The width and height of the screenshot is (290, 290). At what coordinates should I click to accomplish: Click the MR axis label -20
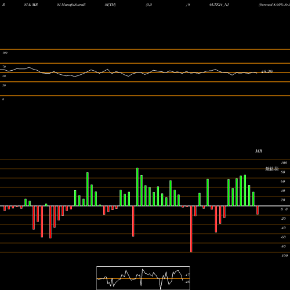(283, 219)
